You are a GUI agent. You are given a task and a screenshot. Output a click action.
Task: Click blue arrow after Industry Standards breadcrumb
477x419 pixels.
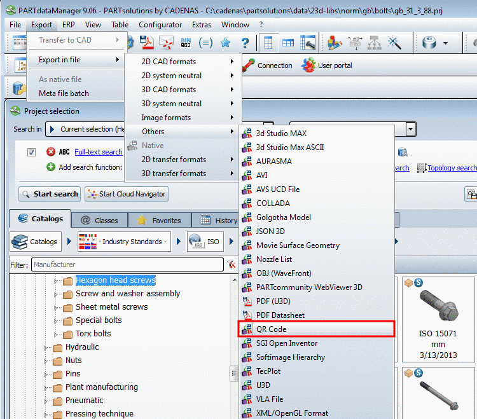(179, 242)
